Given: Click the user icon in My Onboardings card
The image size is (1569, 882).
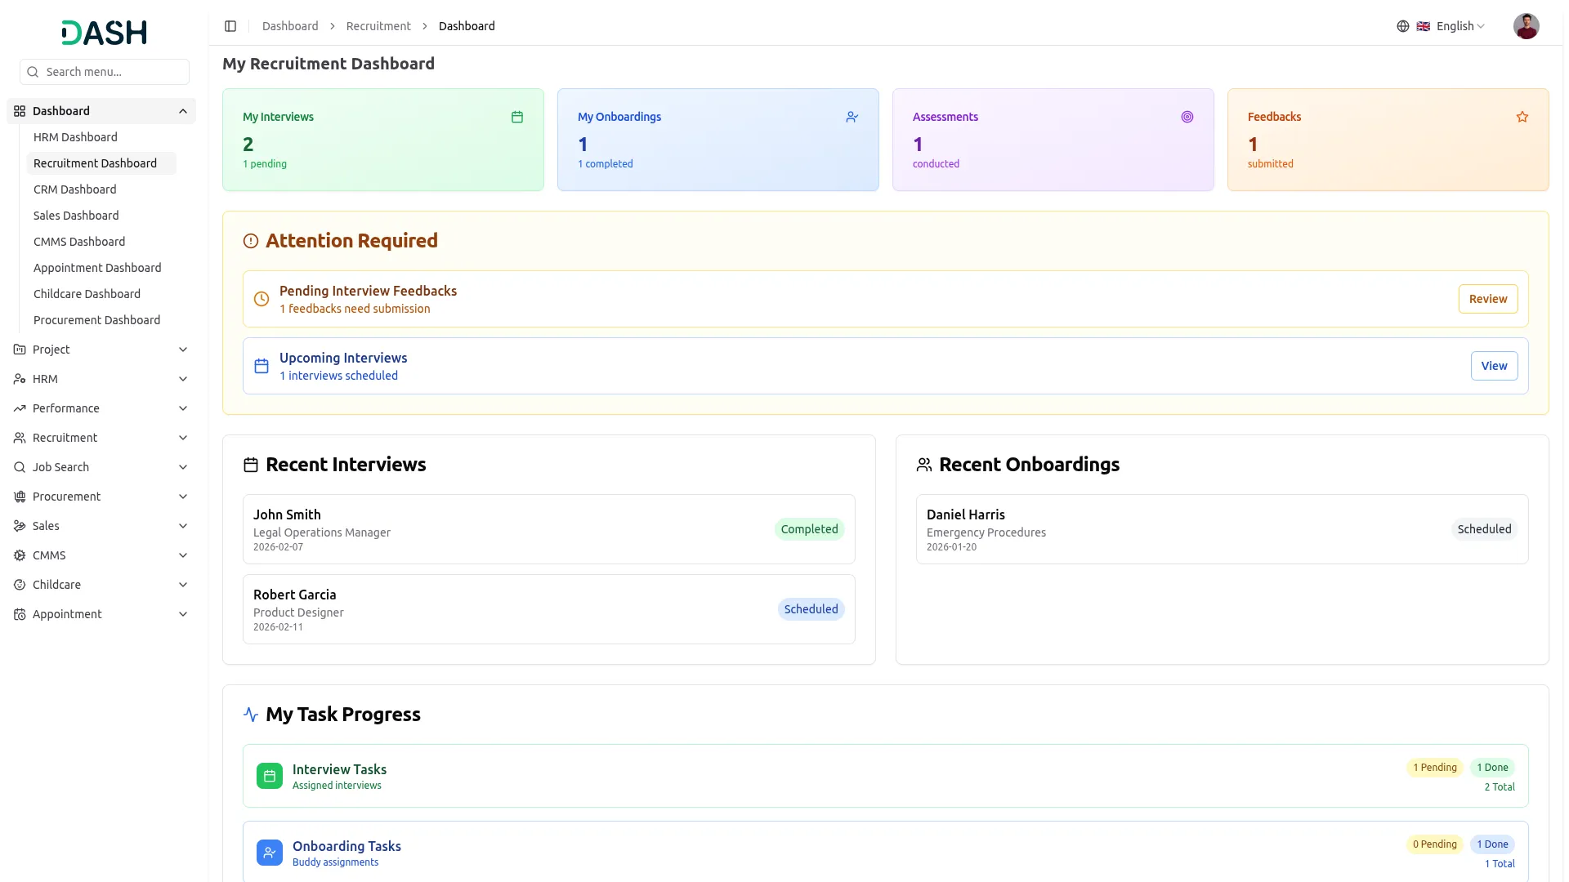Looking at the screenshot, I should (852, 117).
